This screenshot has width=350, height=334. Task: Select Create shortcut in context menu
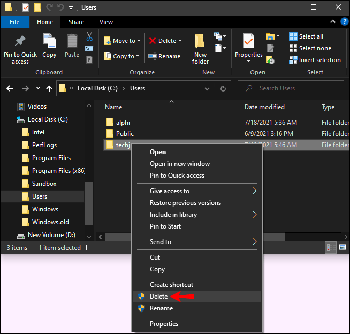[196, 285]
